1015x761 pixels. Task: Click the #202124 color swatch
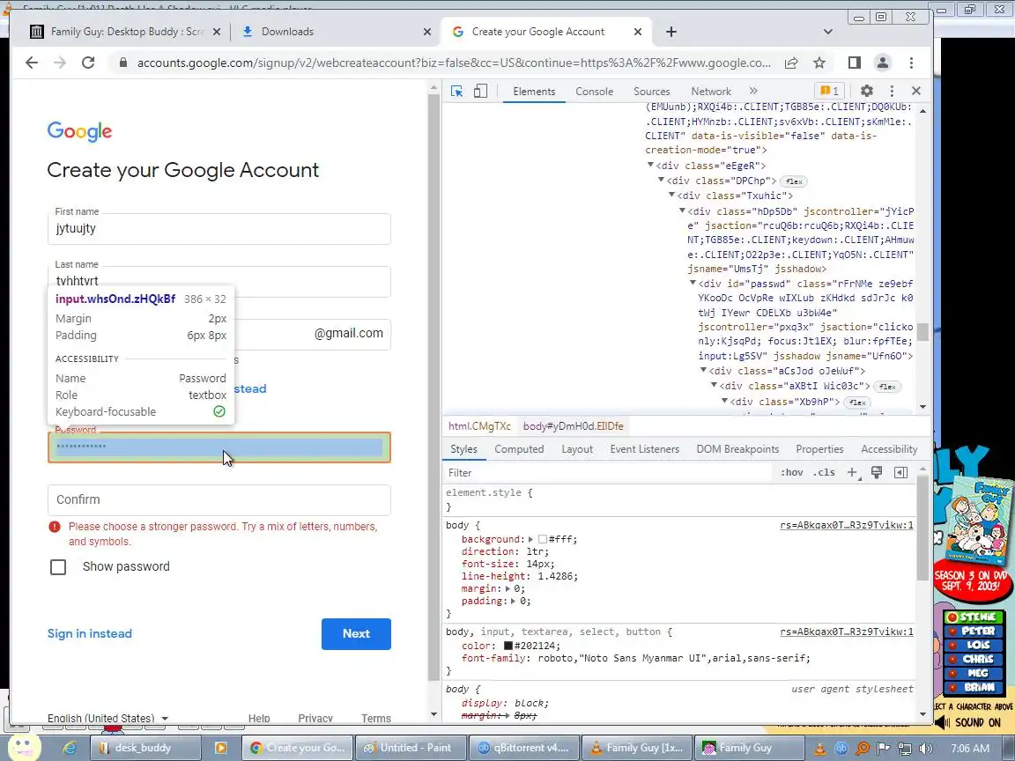(508, 646)
